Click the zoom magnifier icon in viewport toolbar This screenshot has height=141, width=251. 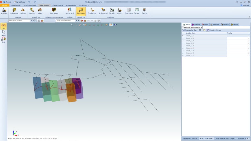click(x=76, y=25)
